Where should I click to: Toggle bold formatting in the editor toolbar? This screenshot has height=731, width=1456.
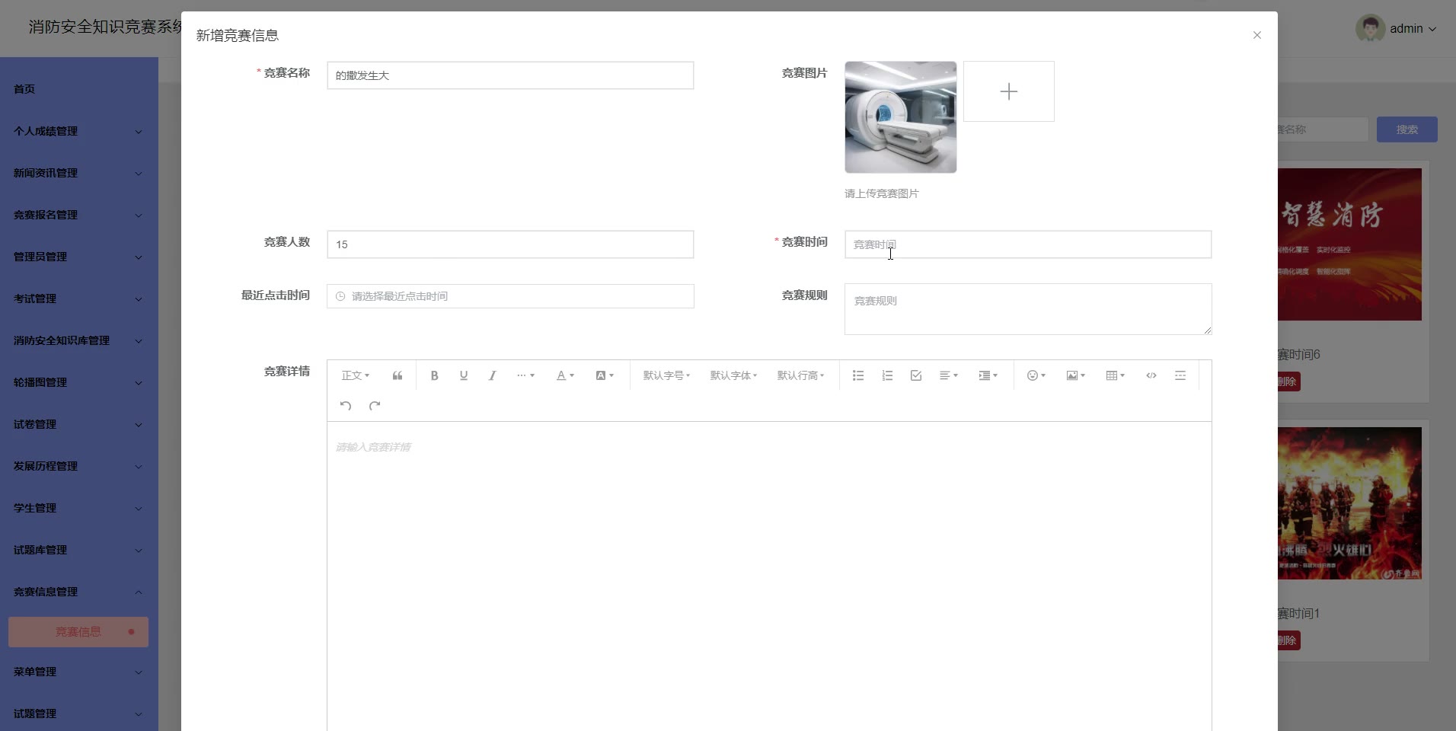coord(434,375)
